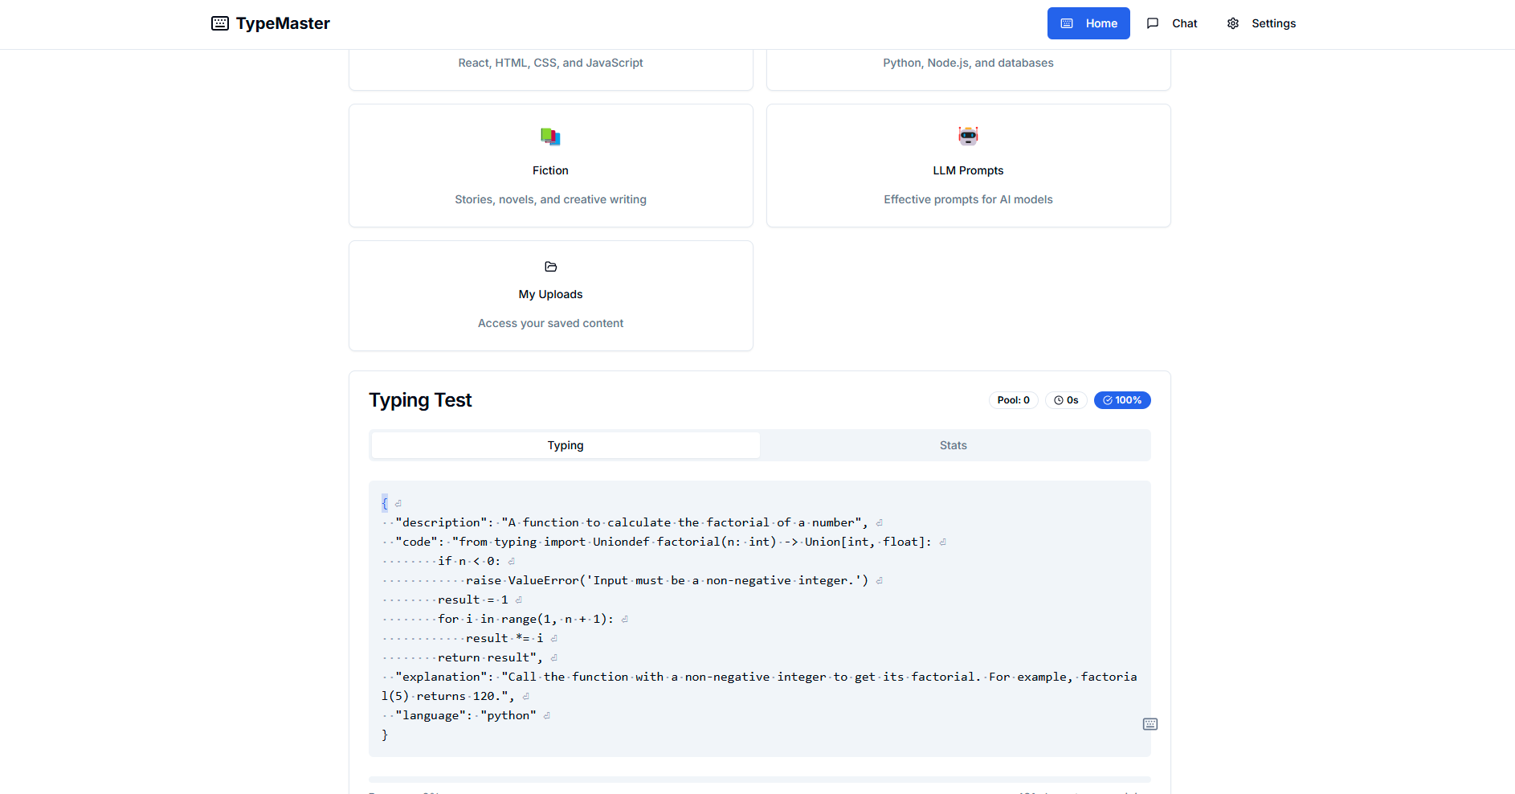Click the opening brace in typing text

coord(385,503)
